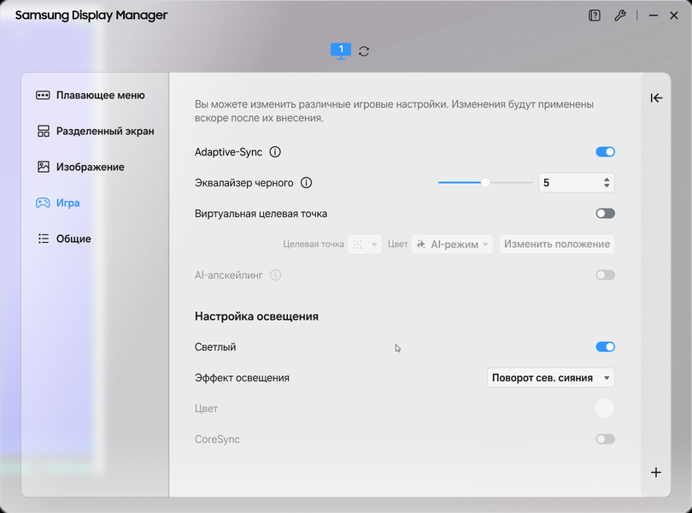
Task: Close the Samsung Display Manager window
Action: [x=674, y=15]
